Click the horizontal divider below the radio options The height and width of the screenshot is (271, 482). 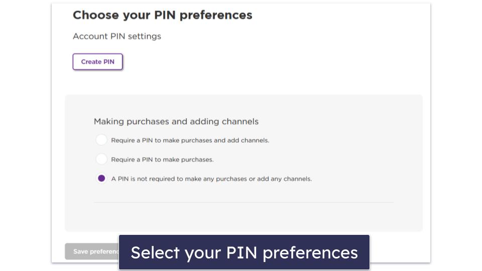pyautogui.click(x=244, y=202)
